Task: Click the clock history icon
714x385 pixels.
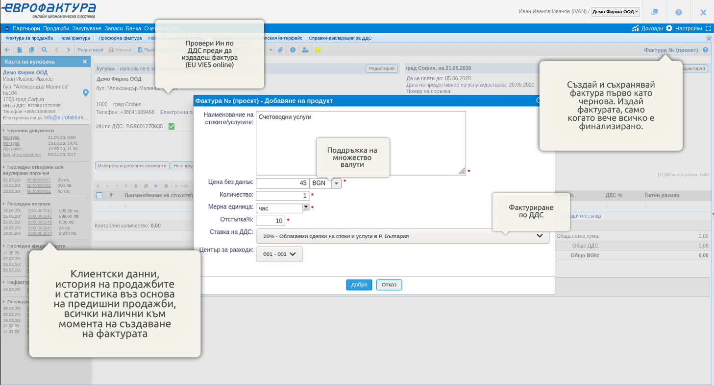Action: (x=293, y=50)
